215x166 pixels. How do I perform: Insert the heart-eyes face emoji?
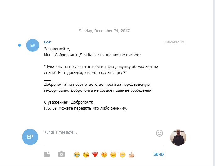coord(104,154)
